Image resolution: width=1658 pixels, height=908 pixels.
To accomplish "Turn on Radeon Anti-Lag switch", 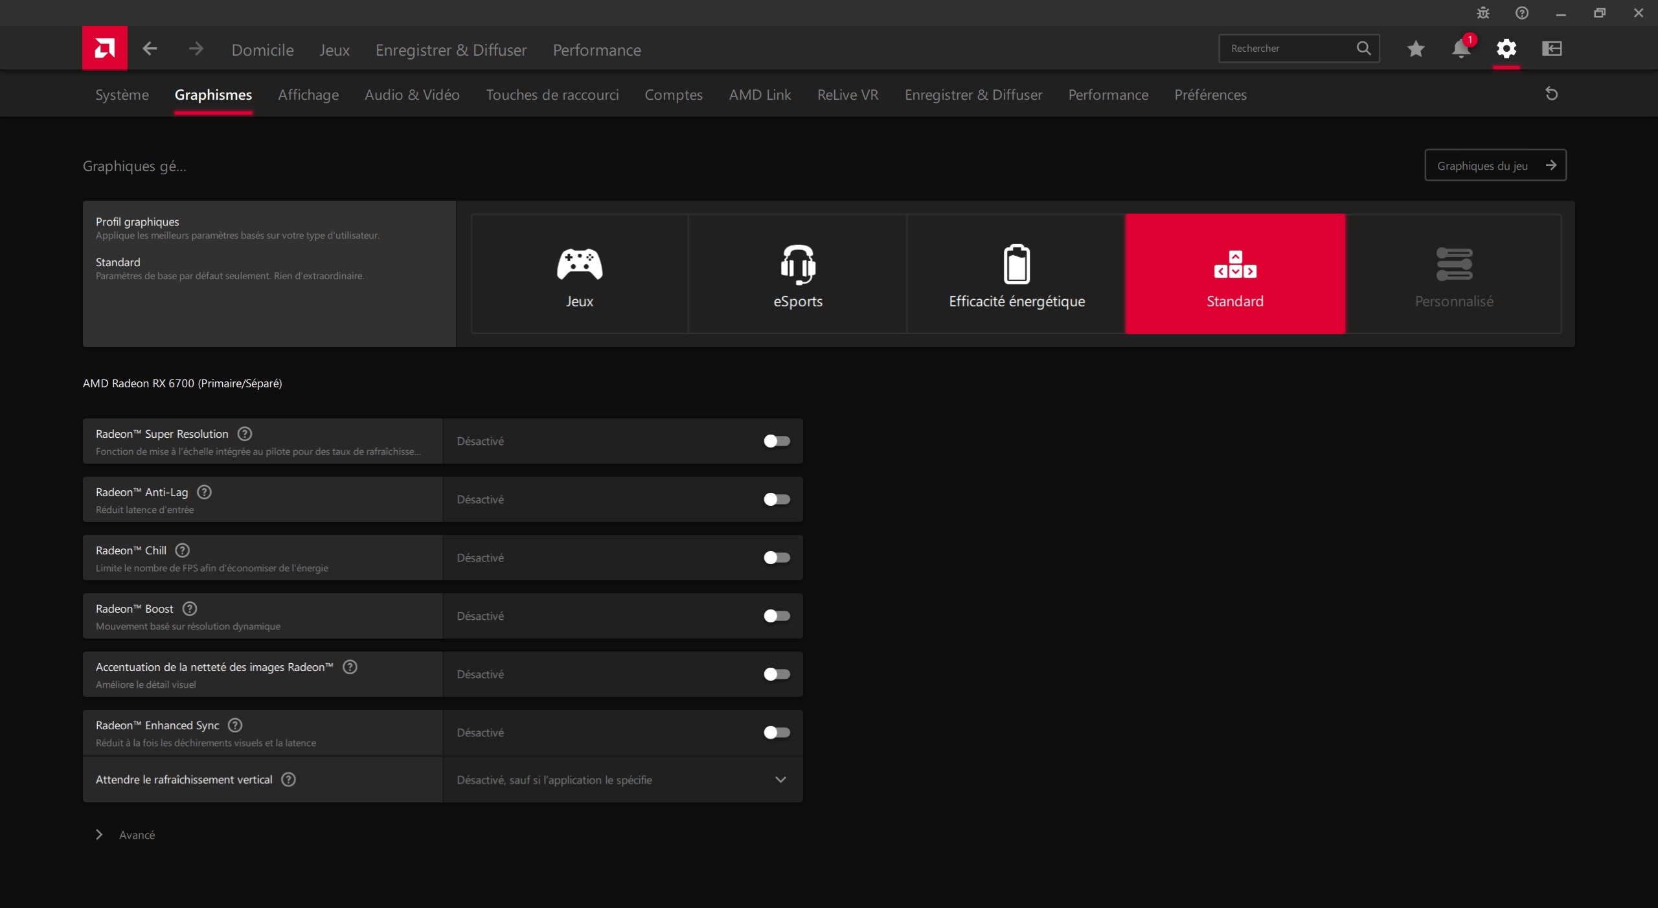I will click(x=776, y=499).
